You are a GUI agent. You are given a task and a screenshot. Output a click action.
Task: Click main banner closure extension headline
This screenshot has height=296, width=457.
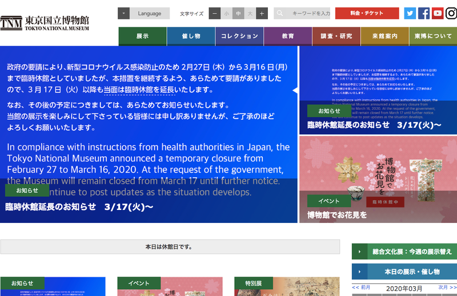79,207
